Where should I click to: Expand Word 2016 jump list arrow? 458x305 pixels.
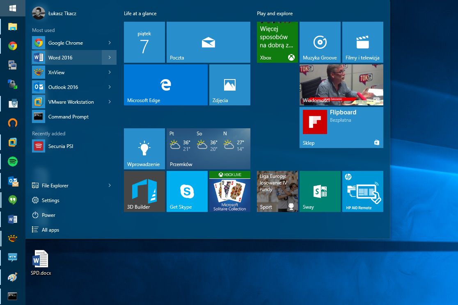tap(110, 57)
